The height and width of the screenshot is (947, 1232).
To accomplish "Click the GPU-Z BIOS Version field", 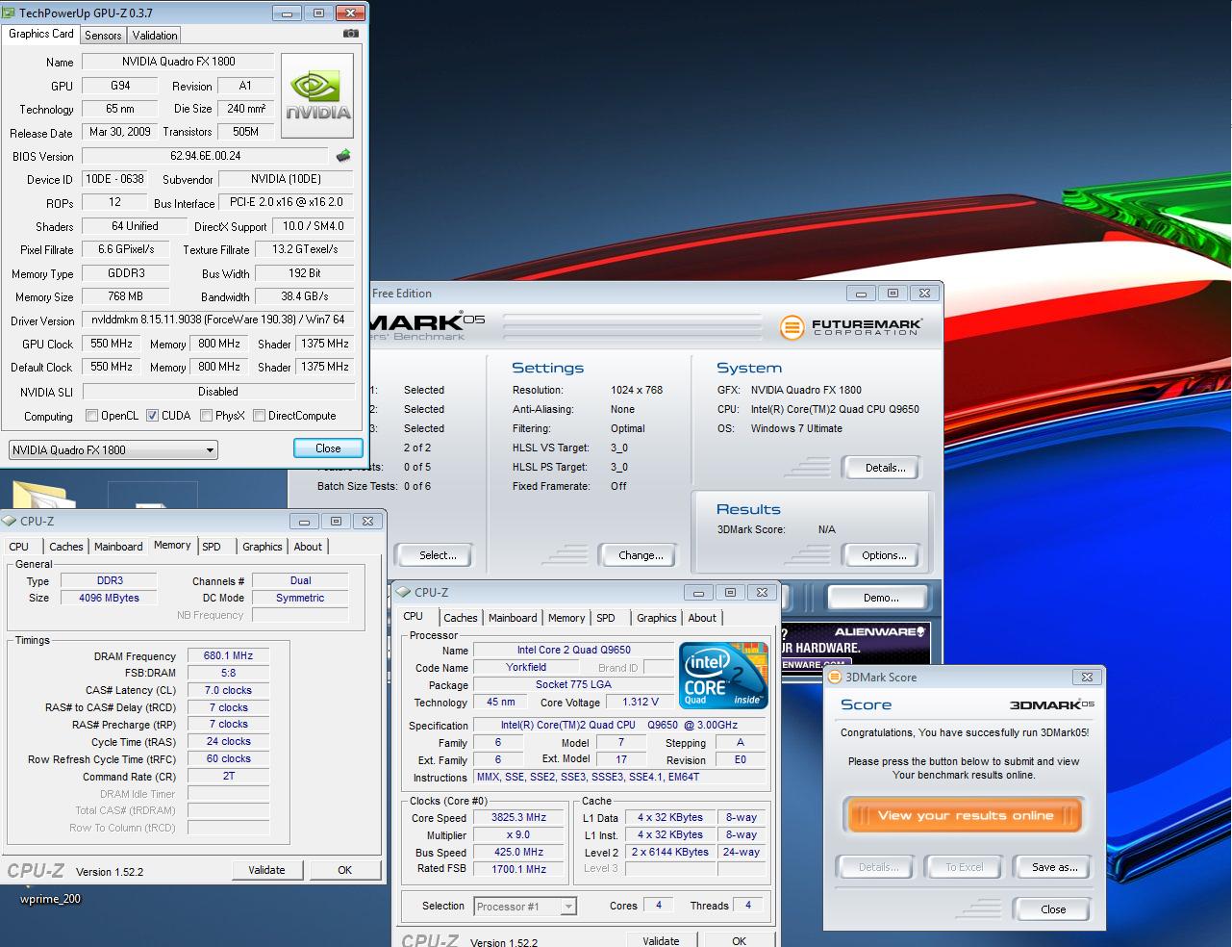I will coord(205,156).
